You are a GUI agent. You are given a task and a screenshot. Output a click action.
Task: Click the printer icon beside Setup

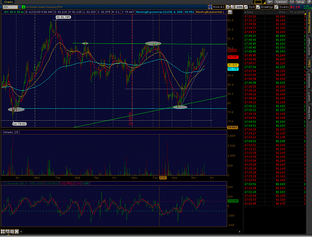tap(292, 2)
